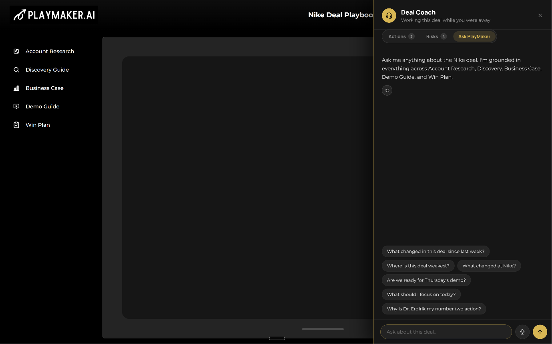Select the Ask PlayMaker tab
Image resolution: width=552 pixels, height=344 pixels.
click(x=474, y=36)
